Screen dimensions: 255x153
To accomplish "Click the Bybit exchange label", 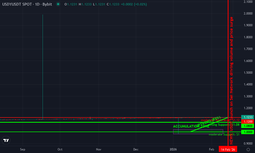I will click(47, 4).
